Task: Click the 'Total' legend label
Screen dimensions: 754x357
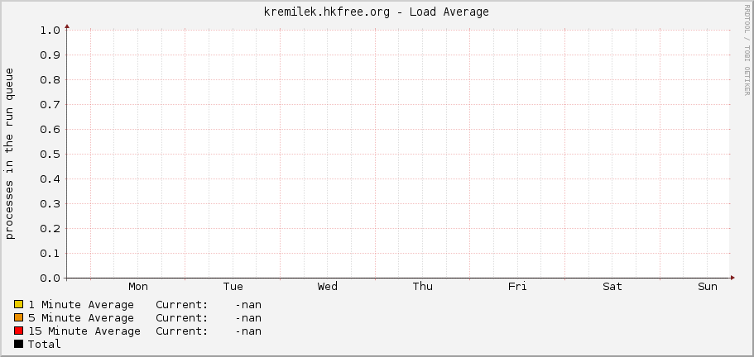Action: coord(44,344)
